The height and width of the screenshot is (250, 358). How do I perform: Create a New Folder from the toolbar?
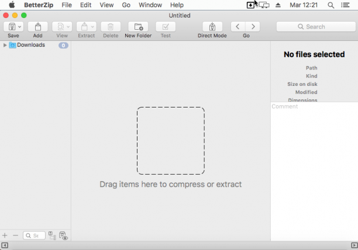pos(138,27)
